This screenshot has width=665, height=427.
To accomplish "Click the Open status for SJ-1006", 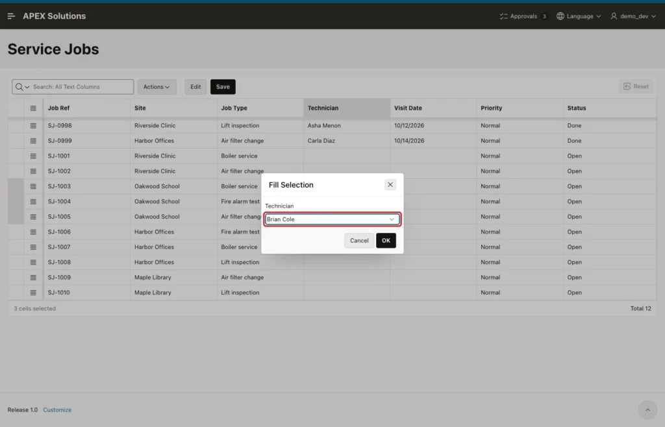I will coord(610,232).
